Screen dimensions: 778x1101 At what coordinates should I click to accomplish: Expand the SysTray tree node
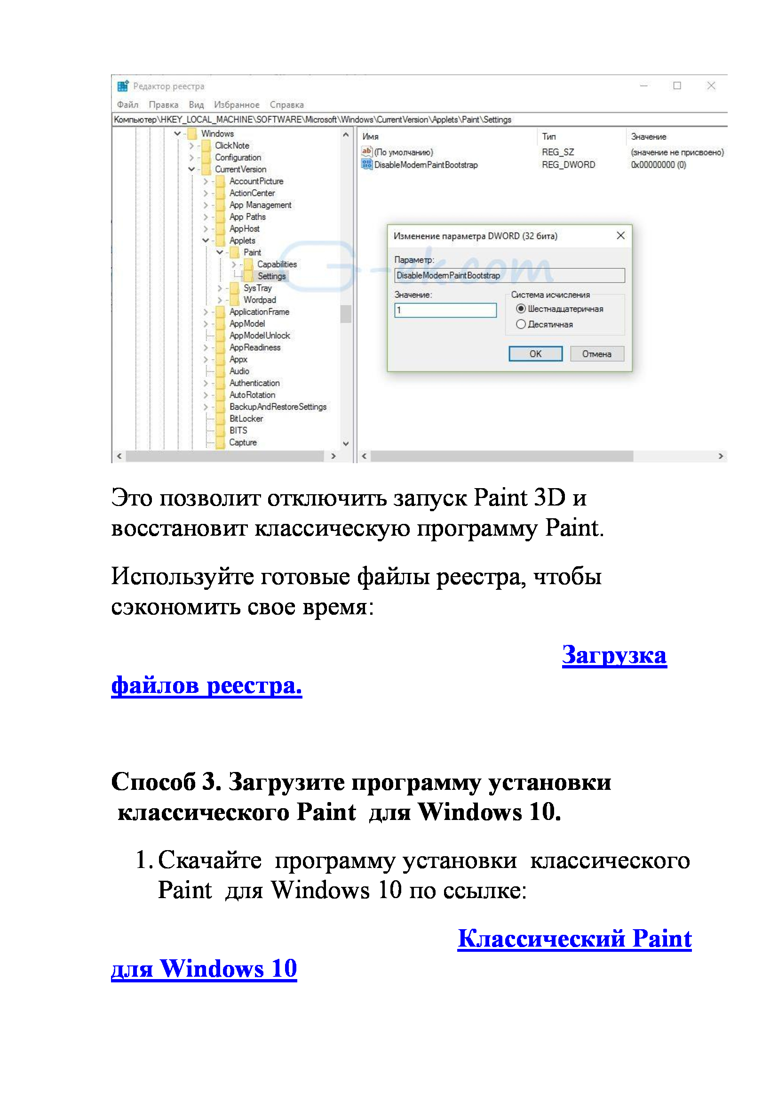click(x=219, y=288)
